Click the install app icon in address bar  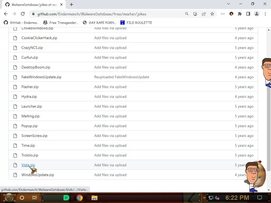click(195, 14)
